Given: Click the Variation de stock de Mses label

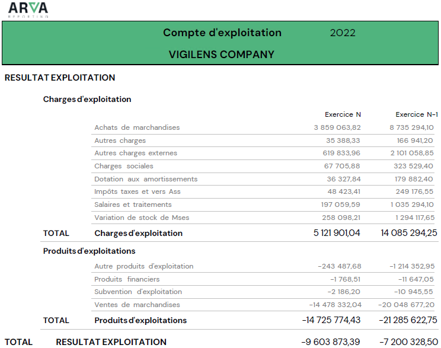Looking at the screenshot, I should click(x=142, y=218).
